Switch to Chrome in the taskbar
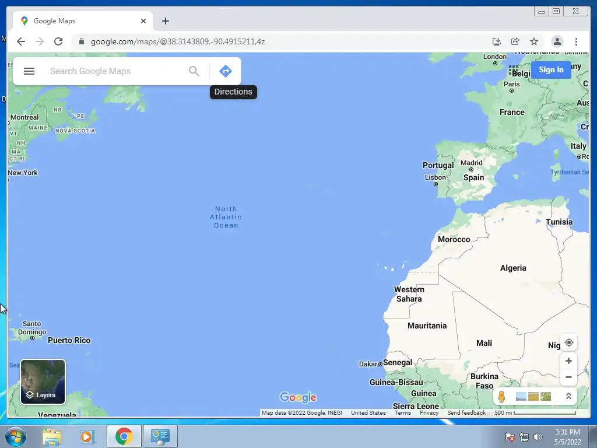 pyautogui.click(x=124, y=436)
